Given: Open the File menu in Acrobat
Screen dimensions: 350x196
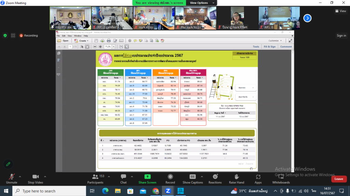Looking at the screenshot, I should point(58,36).
